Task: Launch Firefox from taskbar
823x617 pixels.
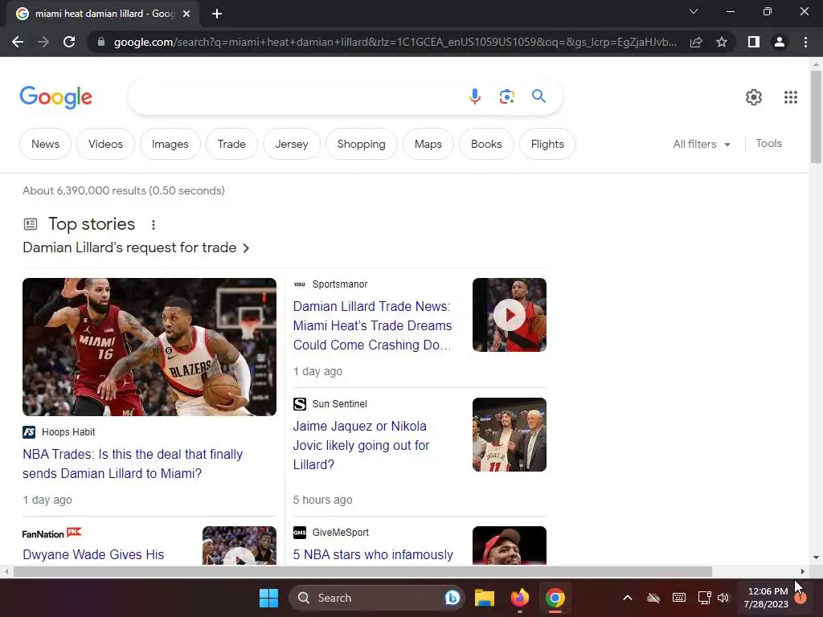Action: tap(520, 598)
